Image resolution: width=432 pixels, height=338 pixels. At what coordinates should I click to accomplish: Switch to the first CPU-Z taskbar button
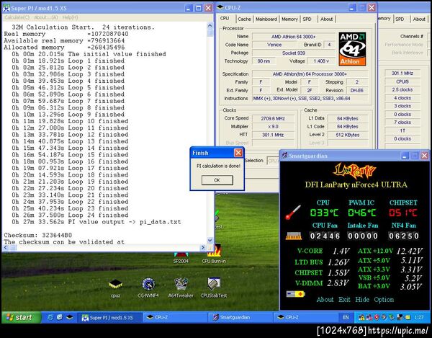[175, 317]
